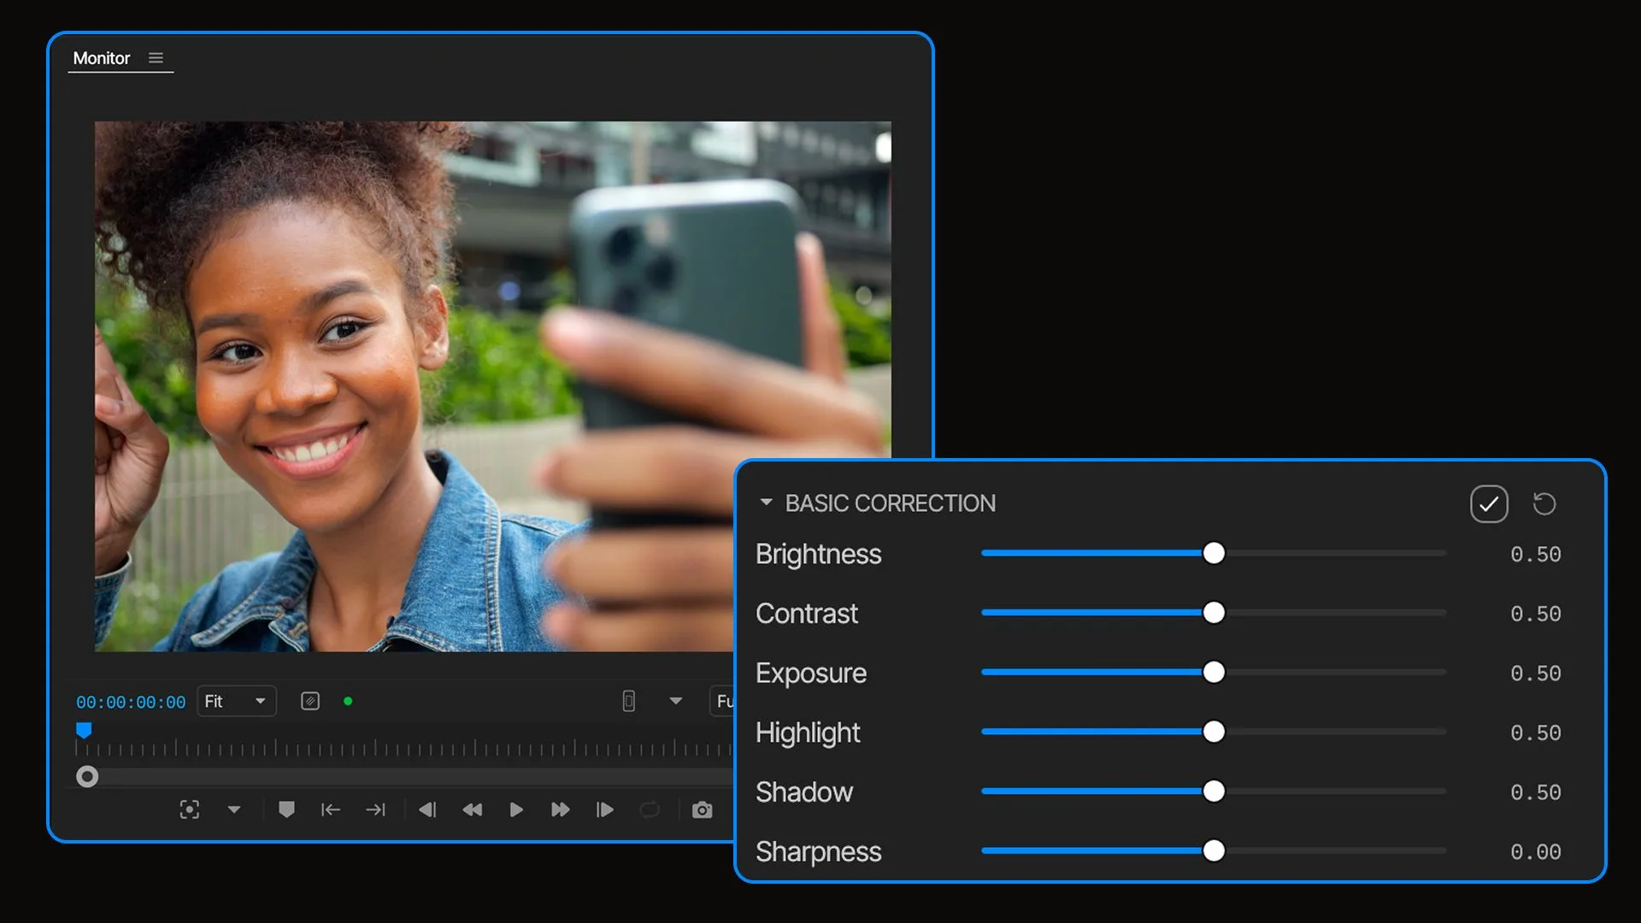Image resolution: width=1641 pixels, height=923 pixels.
Task: Play the video in Monitor
Action: tap(516, 809)
